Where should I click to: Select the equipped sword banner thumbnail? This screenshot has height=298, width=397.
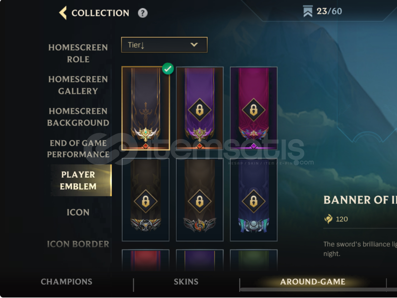tap(146, 108)
